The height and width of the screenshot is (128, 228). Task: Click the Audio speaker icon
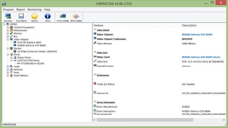11,66
